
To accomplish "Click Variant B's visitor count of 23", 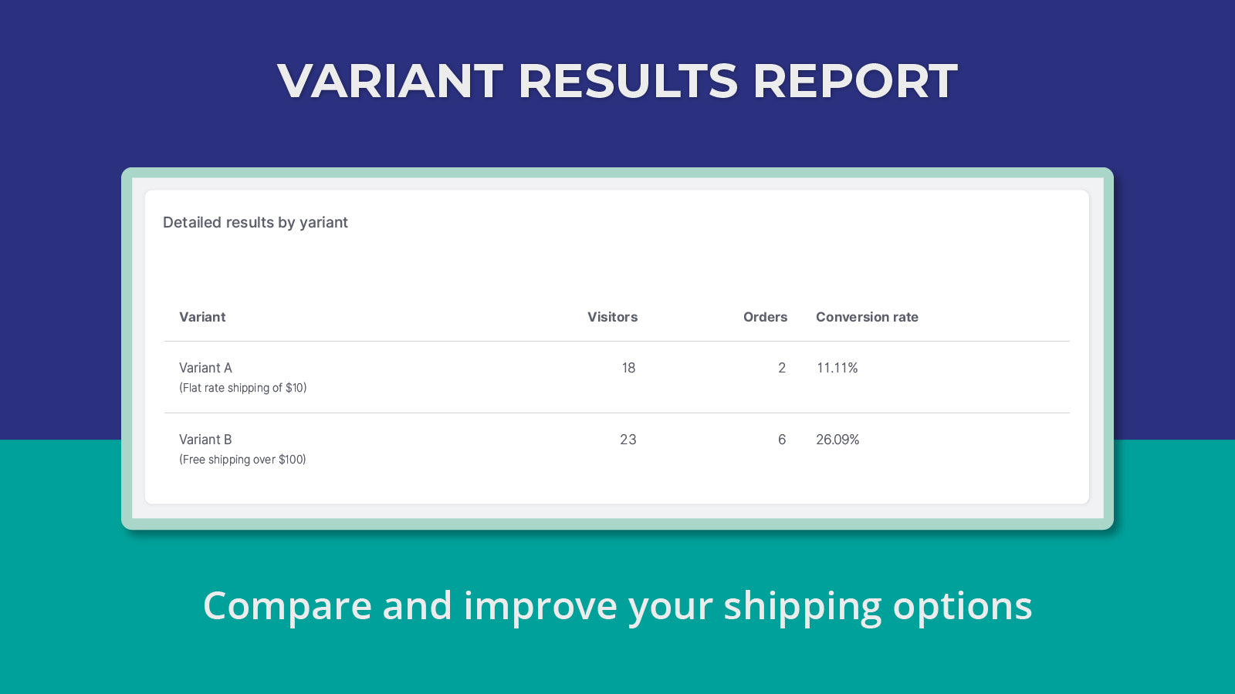I will click(x=628, y=440).
